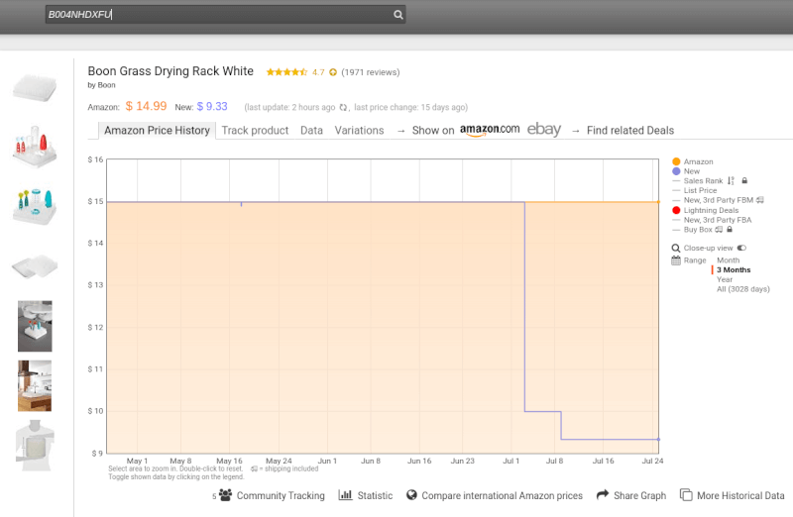The height and width of the screenshot is (517, 793).
Task: Set range to Year
Action: [x=725, y=279]
